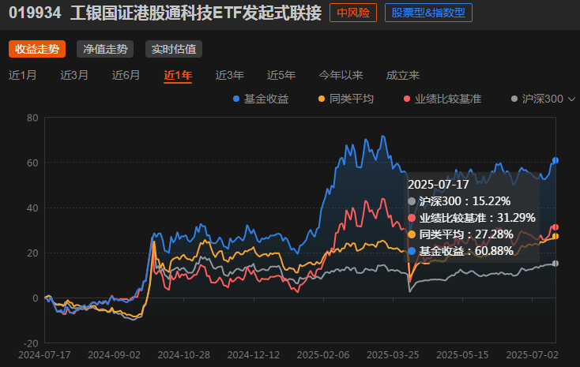Toggle the 同类平均 legend series

[x=346, y=99]
